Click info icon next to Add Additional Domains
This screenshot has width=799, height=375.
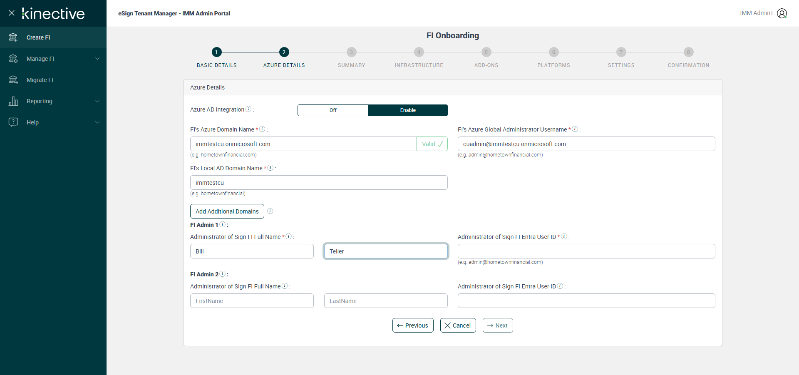point(270,211)
